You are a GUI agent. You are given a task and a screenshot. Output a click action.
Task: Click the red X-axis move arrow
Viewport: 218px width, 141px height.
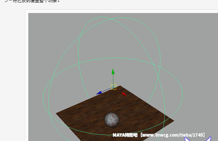coord(124,94)
